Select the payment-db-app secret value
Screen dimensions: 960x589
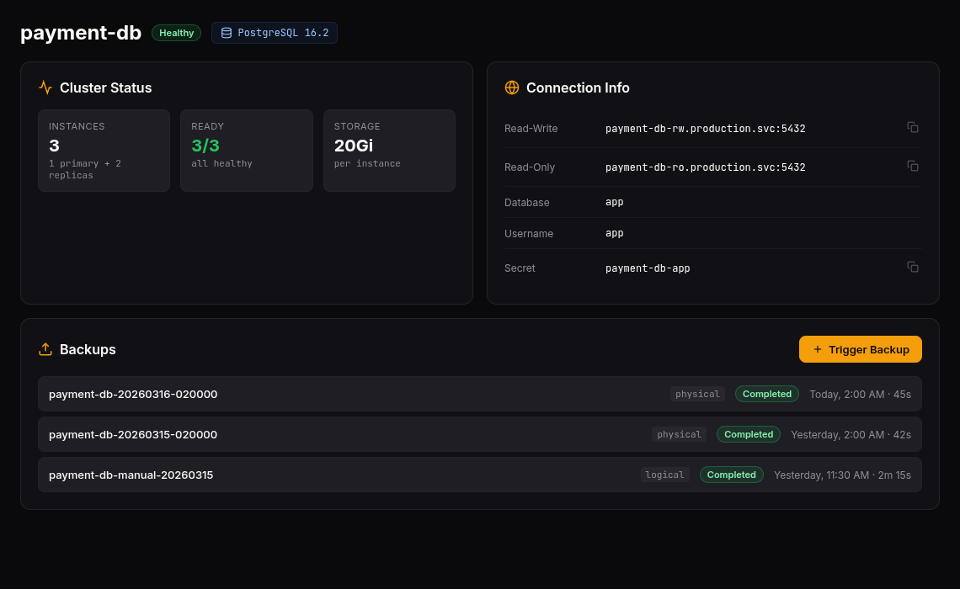648,268
